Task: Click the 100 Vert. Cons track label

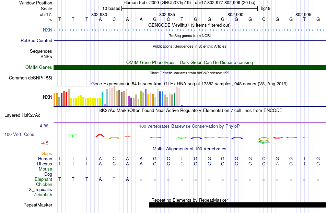Action: [x=19, y=134]
